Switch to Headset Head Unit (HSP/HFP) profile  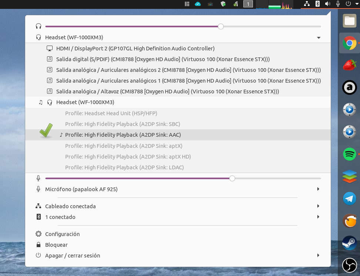[178, 113]
